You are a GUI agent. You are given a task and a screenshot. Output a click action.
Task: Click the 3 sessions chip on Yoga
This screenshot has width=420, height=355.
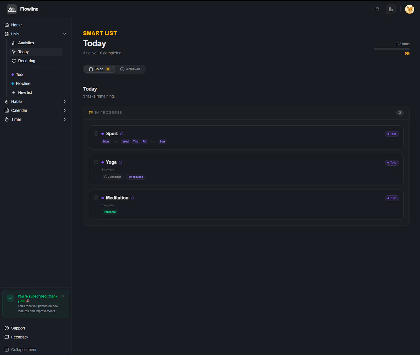(113, 177)
